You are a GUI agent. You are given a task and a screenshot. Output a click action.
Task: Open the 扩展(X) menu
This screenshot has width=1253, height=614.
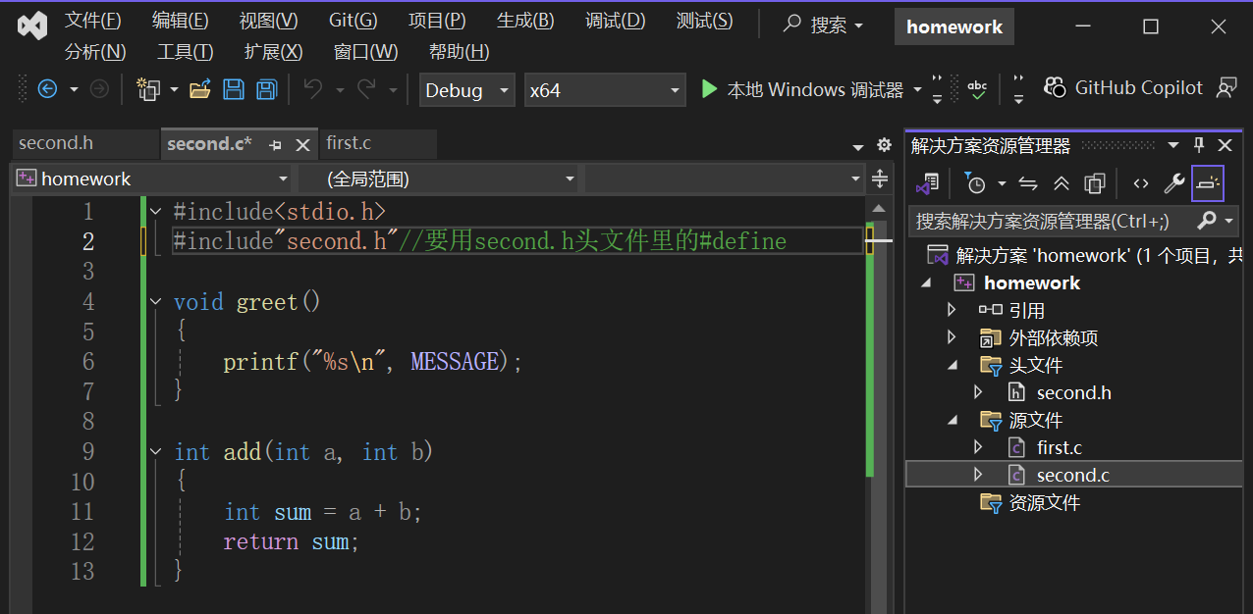point(273,52)
